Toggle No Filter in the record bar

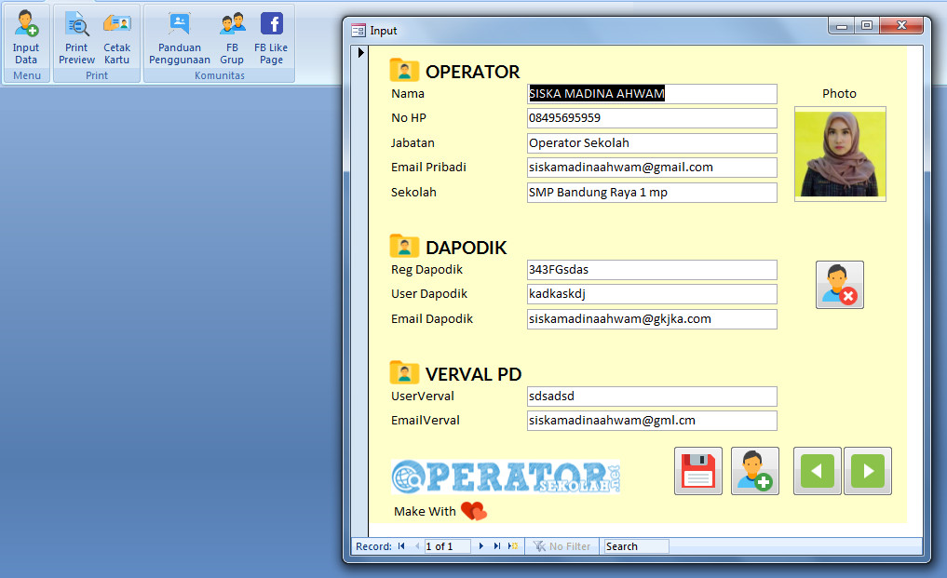click(x=561, y=546)
